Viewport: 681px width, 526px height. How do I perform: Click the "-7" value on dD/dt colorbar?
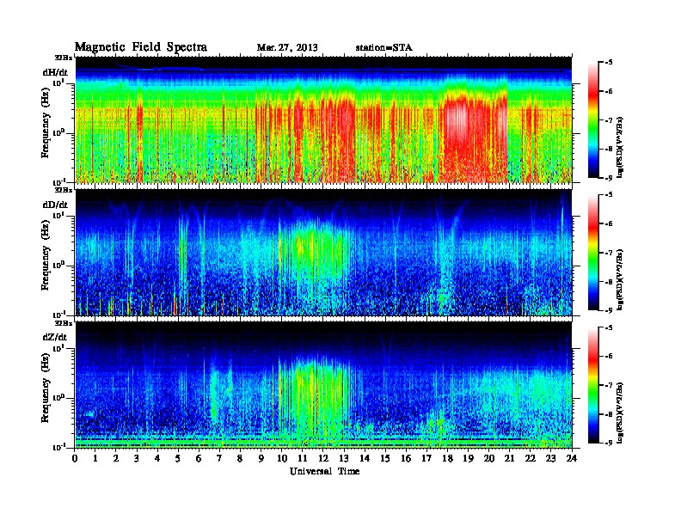click(x=609, y=253)
